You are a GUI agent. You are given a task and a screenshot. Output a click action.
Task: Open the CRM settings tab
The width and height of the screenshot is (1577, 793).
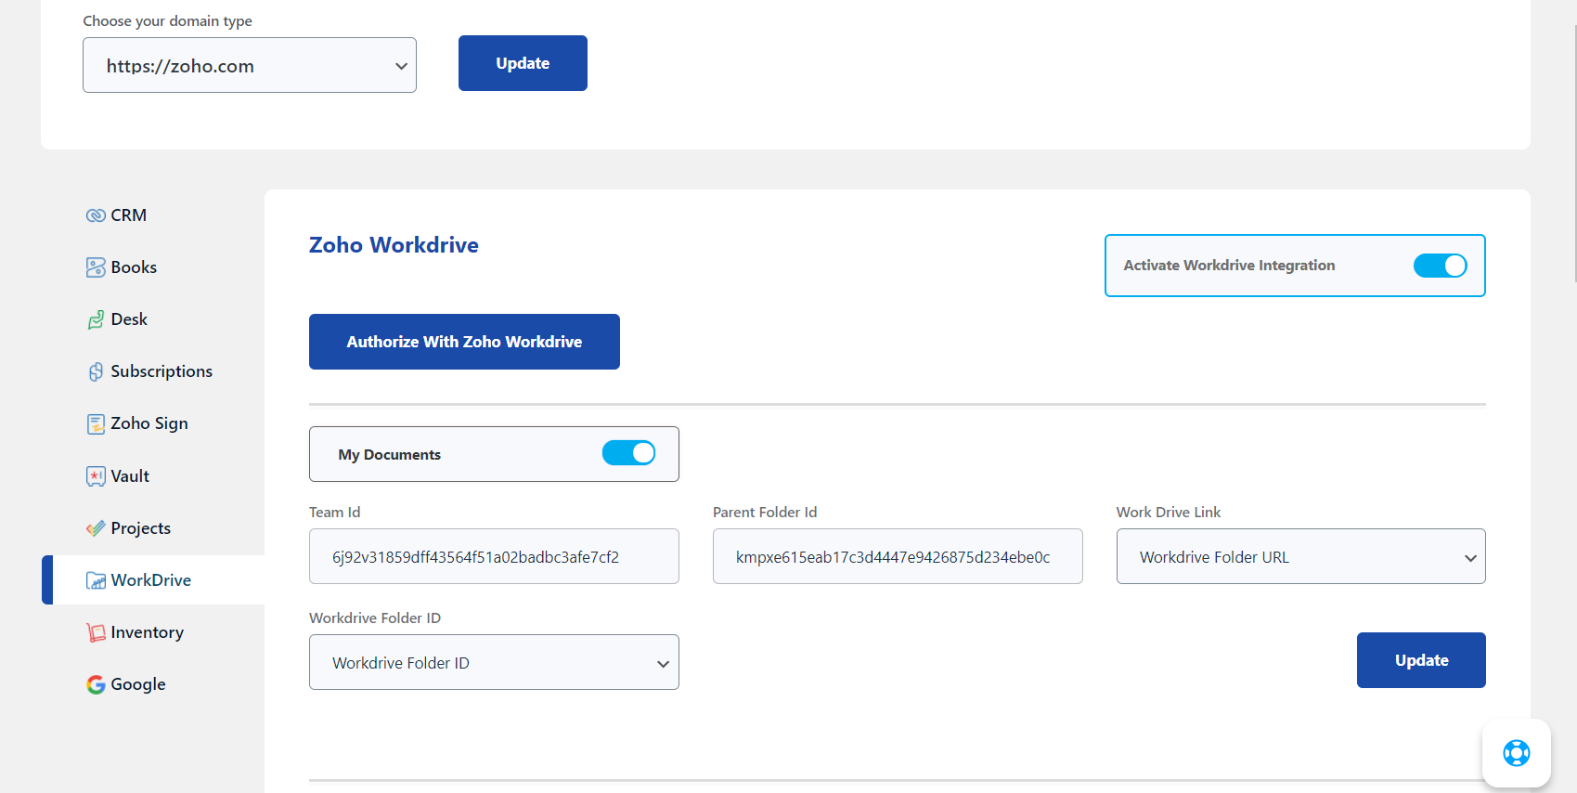point(153,215)
